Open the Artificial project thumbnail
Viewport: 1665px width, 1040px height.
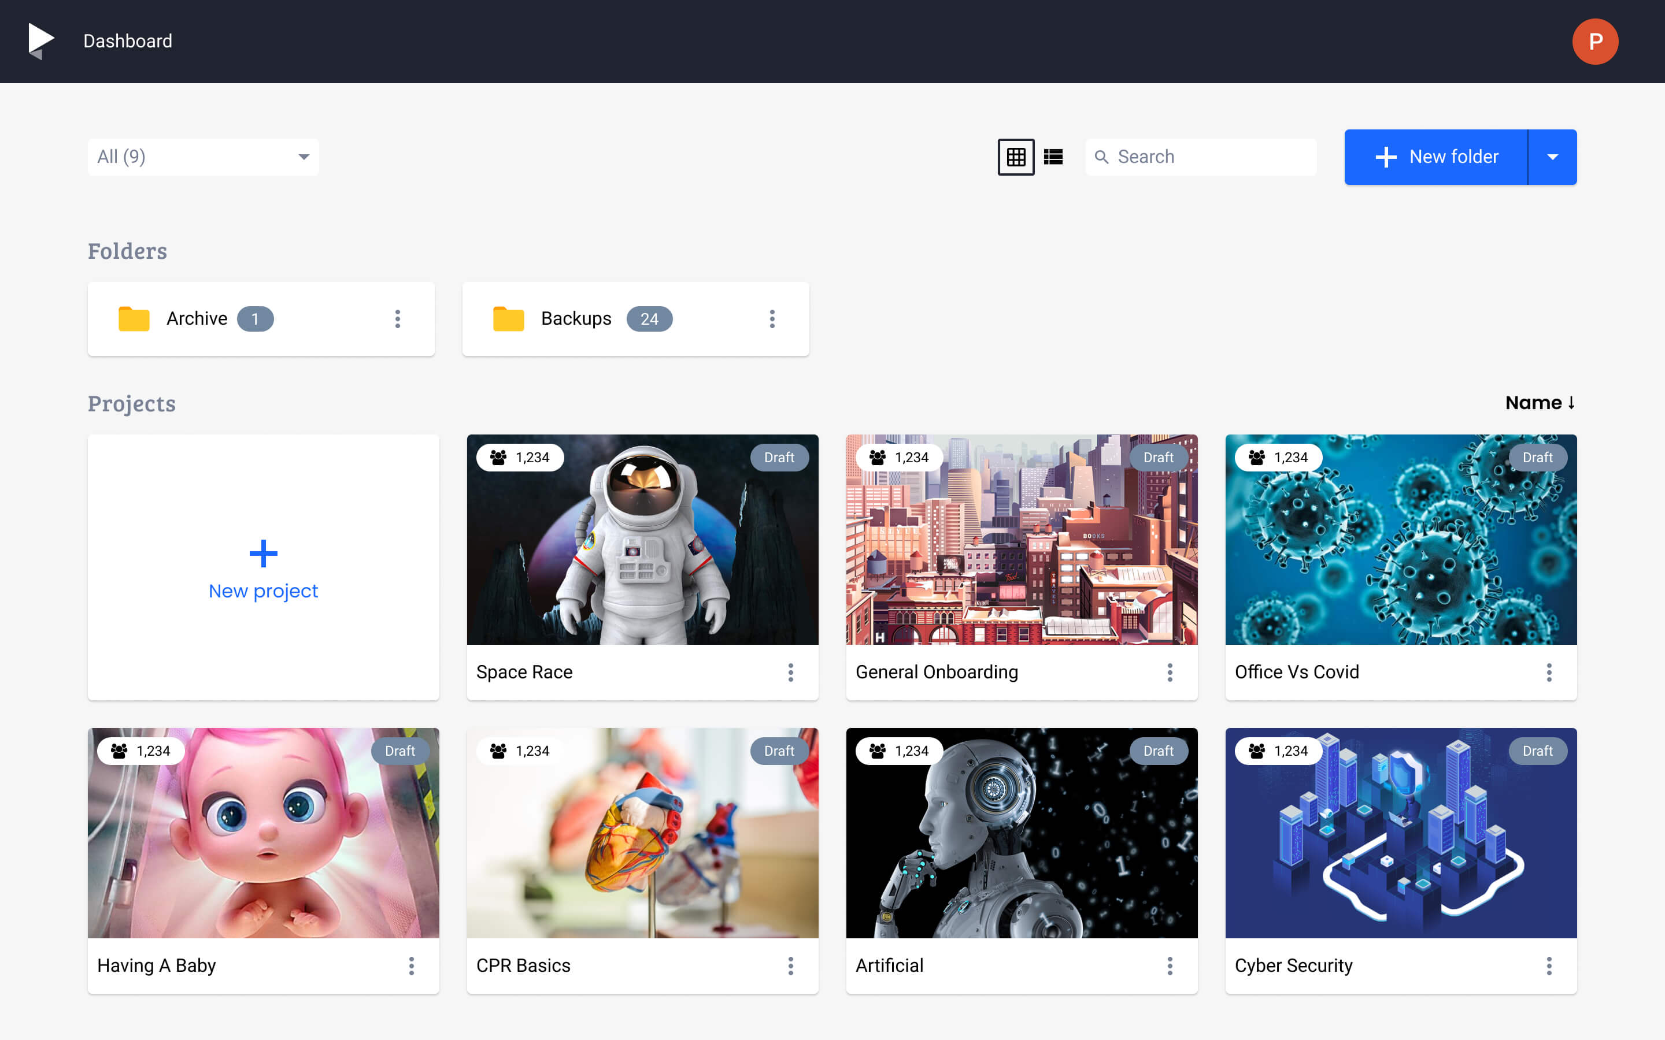tap(1022, 833)
